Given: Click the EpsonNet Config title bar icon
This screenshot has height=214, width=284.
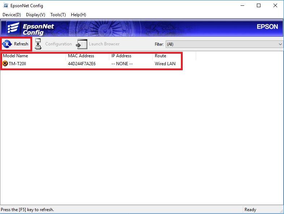Looking at the screenshot, I should coord(6,6).
